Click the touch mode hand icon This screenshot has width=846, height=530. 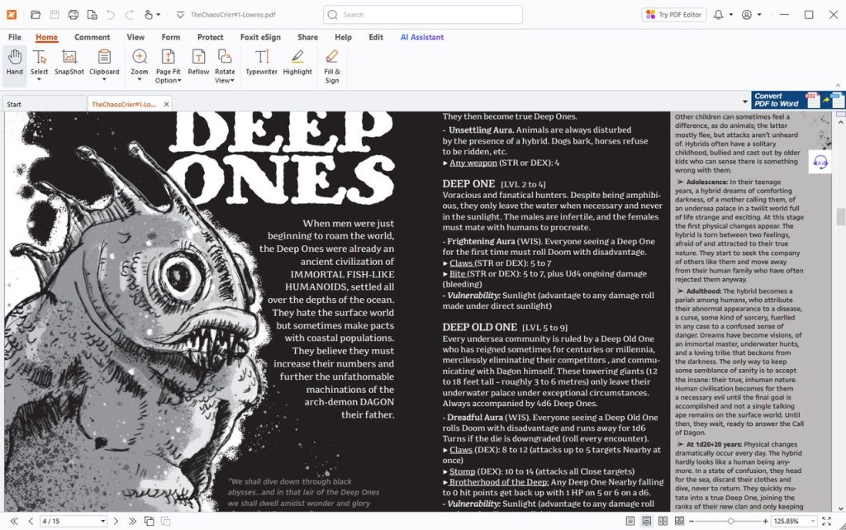point(149,15)
